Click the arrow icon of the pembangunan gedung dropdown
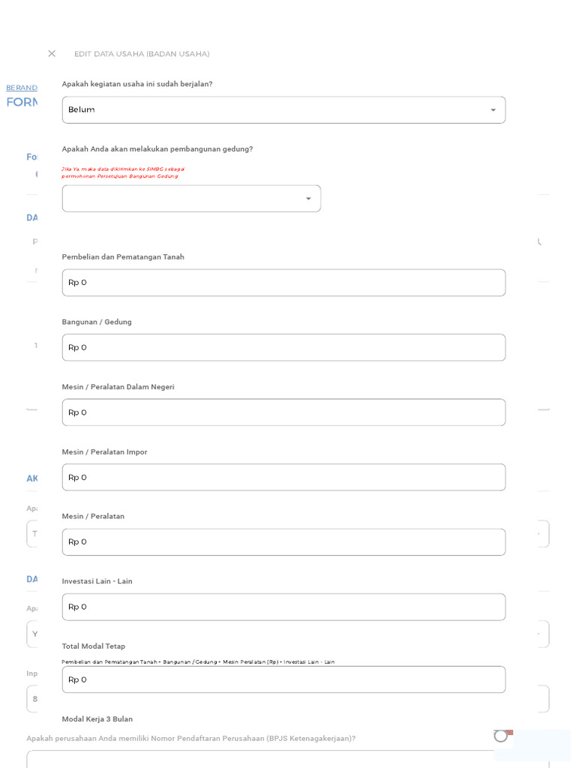Image resolution: width=576 pixels, height=768 pixels. [308, 199]
